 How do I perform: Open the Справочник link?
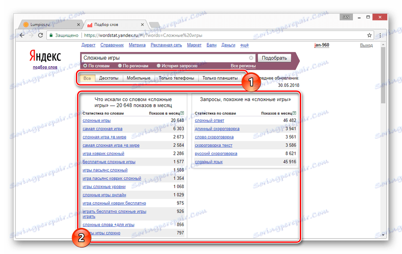pyautogui.click(x=112, y=45)
